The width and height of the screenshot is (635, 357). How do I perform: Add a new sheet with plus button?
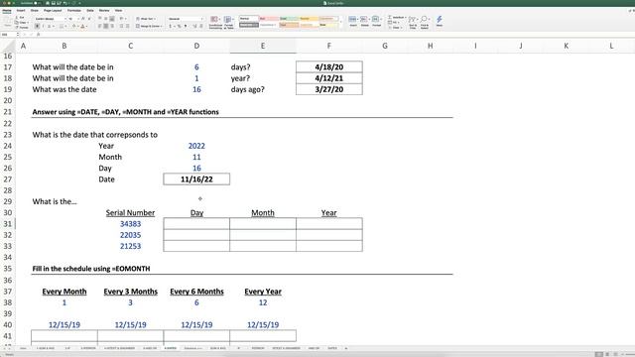coord(346,348)
